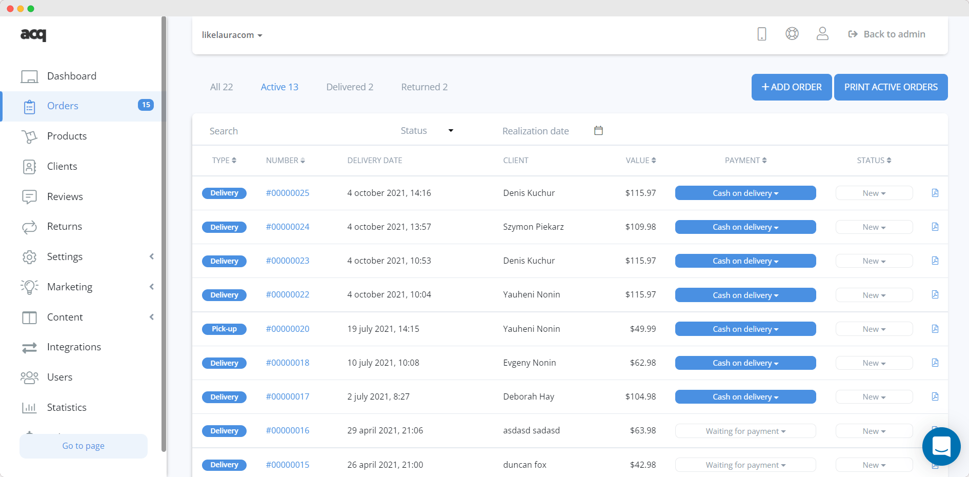Open order number #00000025 link
969x477 pixels.
tap(288, 193)
